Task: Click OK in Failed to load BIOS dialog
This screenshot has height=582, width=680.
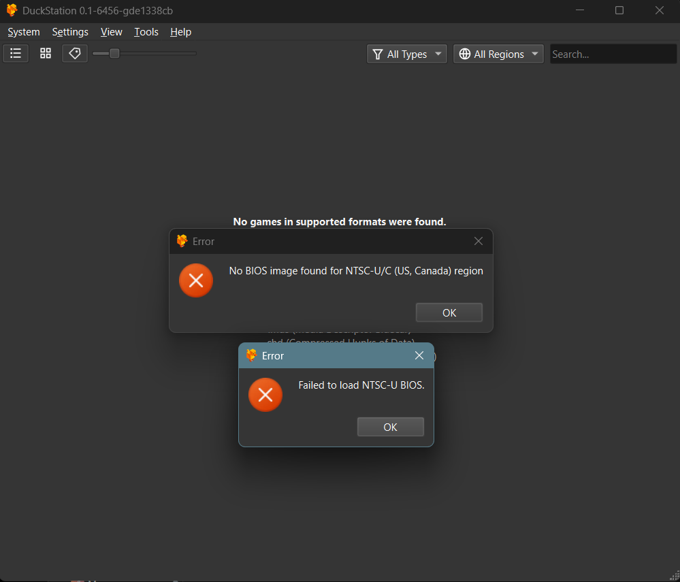Action: [390, 427]
